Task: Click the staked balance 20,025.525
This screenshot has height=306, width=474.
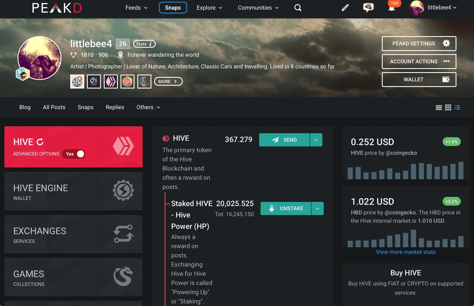Action: coord(235,204)
